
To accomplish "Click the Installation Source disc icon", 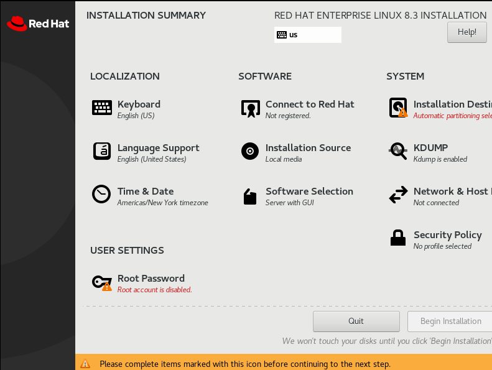I will (x=250, y=151).
